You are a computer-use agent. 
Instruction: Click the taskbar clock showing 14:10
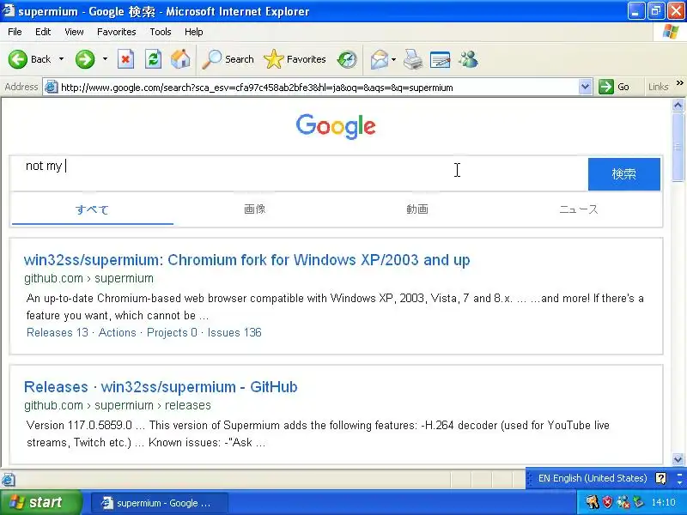[663, 502]
